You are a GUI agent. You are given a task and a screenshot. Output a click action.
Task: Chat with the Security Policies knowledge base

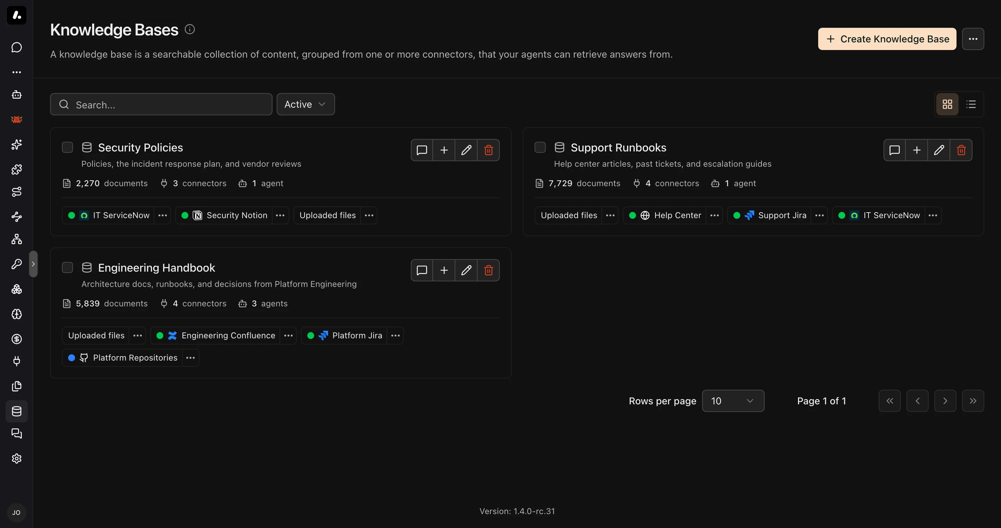pyautogui.click(x=422, y=150)
